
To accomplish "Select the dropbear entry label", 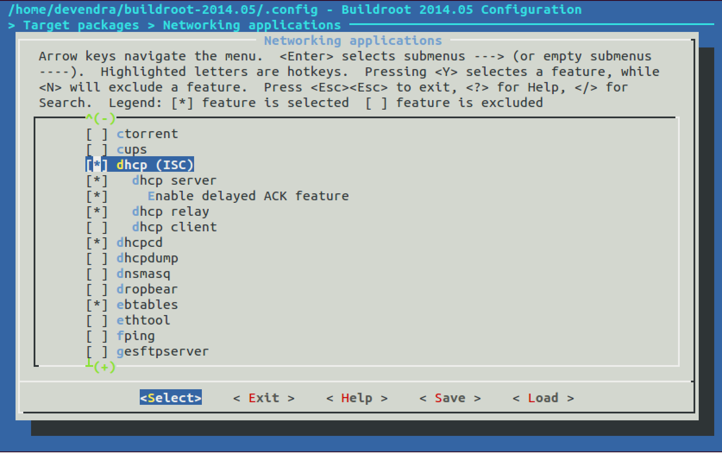I will pos(147,290).
